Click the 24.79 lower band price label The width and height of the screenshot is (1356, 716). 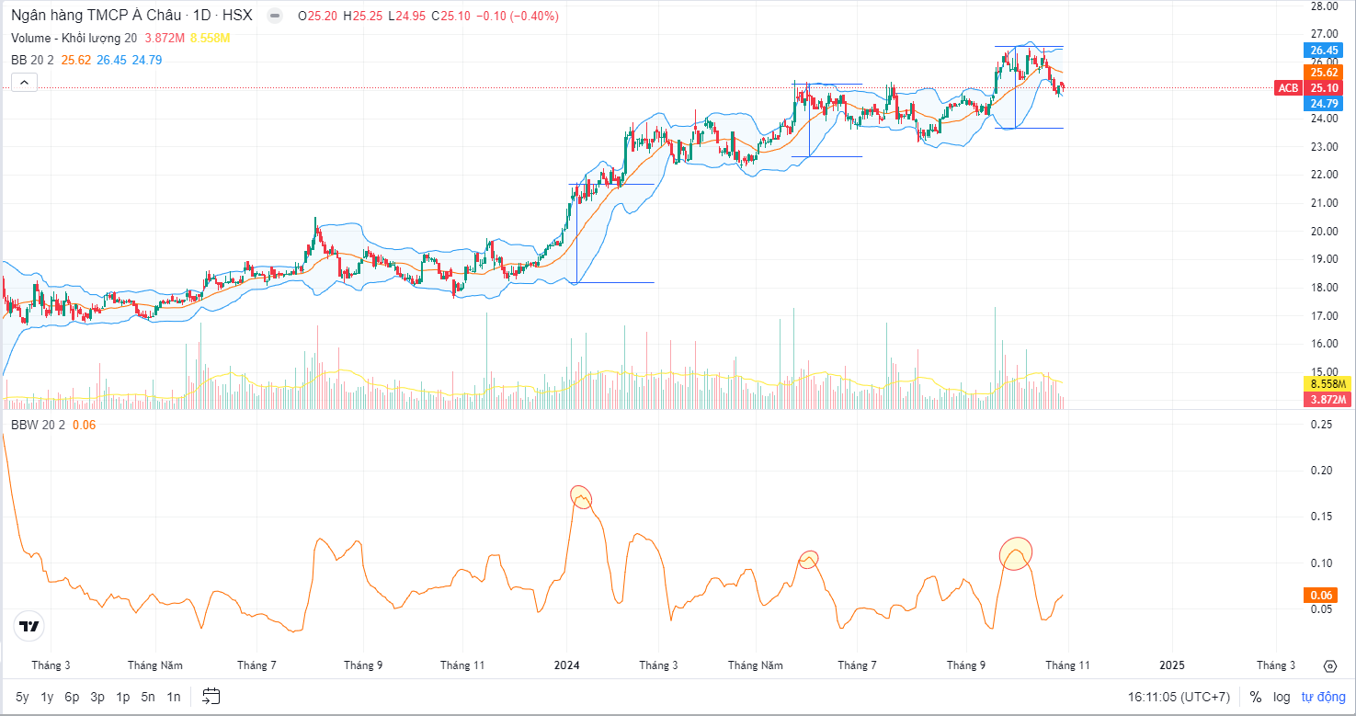tap(1324, 104)
